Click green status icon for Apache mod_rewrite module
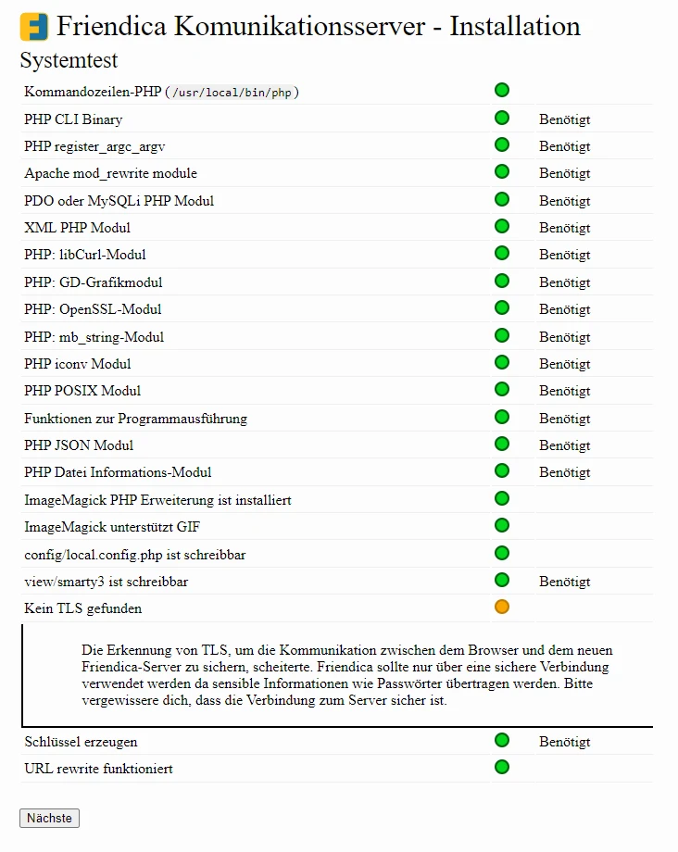 [502, 172]
